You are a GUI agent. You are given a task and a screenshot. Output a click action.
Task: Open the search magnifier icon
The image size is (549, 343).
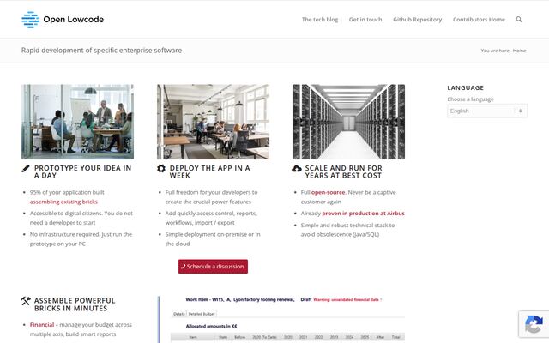(x=519, y=19)
